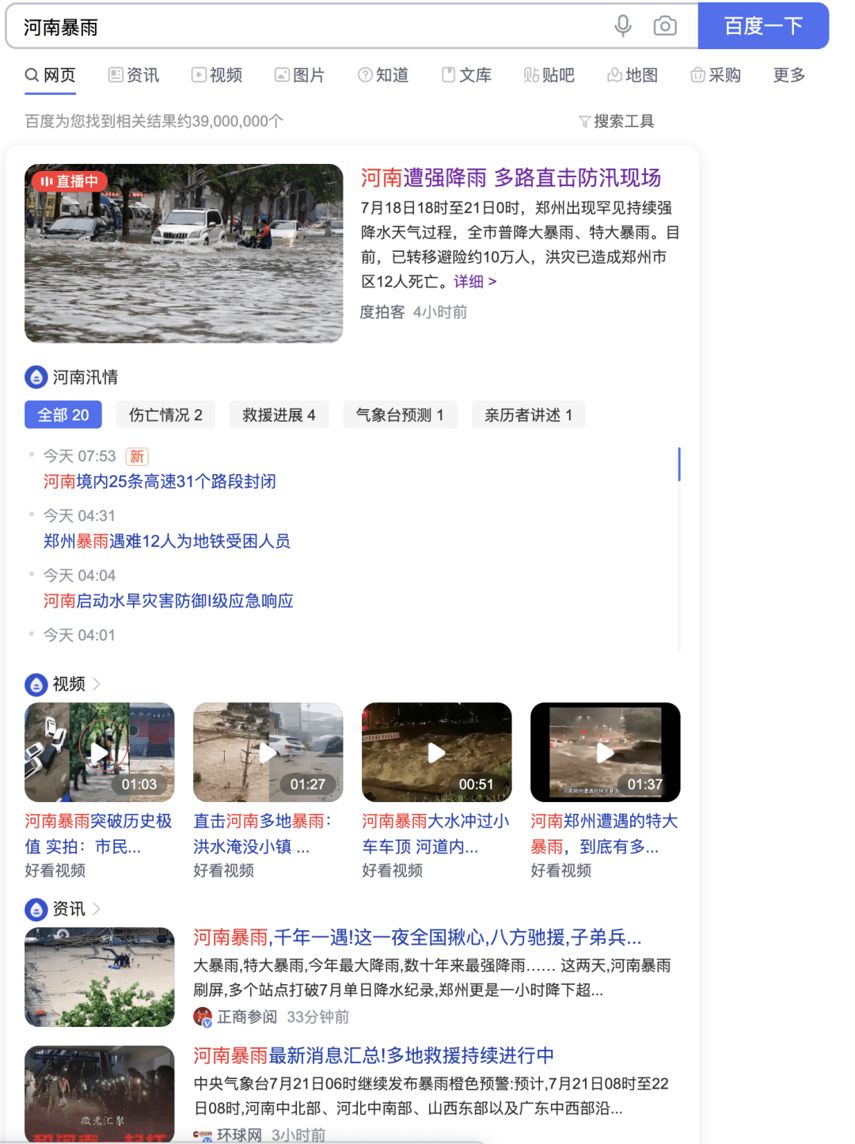Expand the 更多 menu
Screen dimensions: 855x1144
coord(789,75)
